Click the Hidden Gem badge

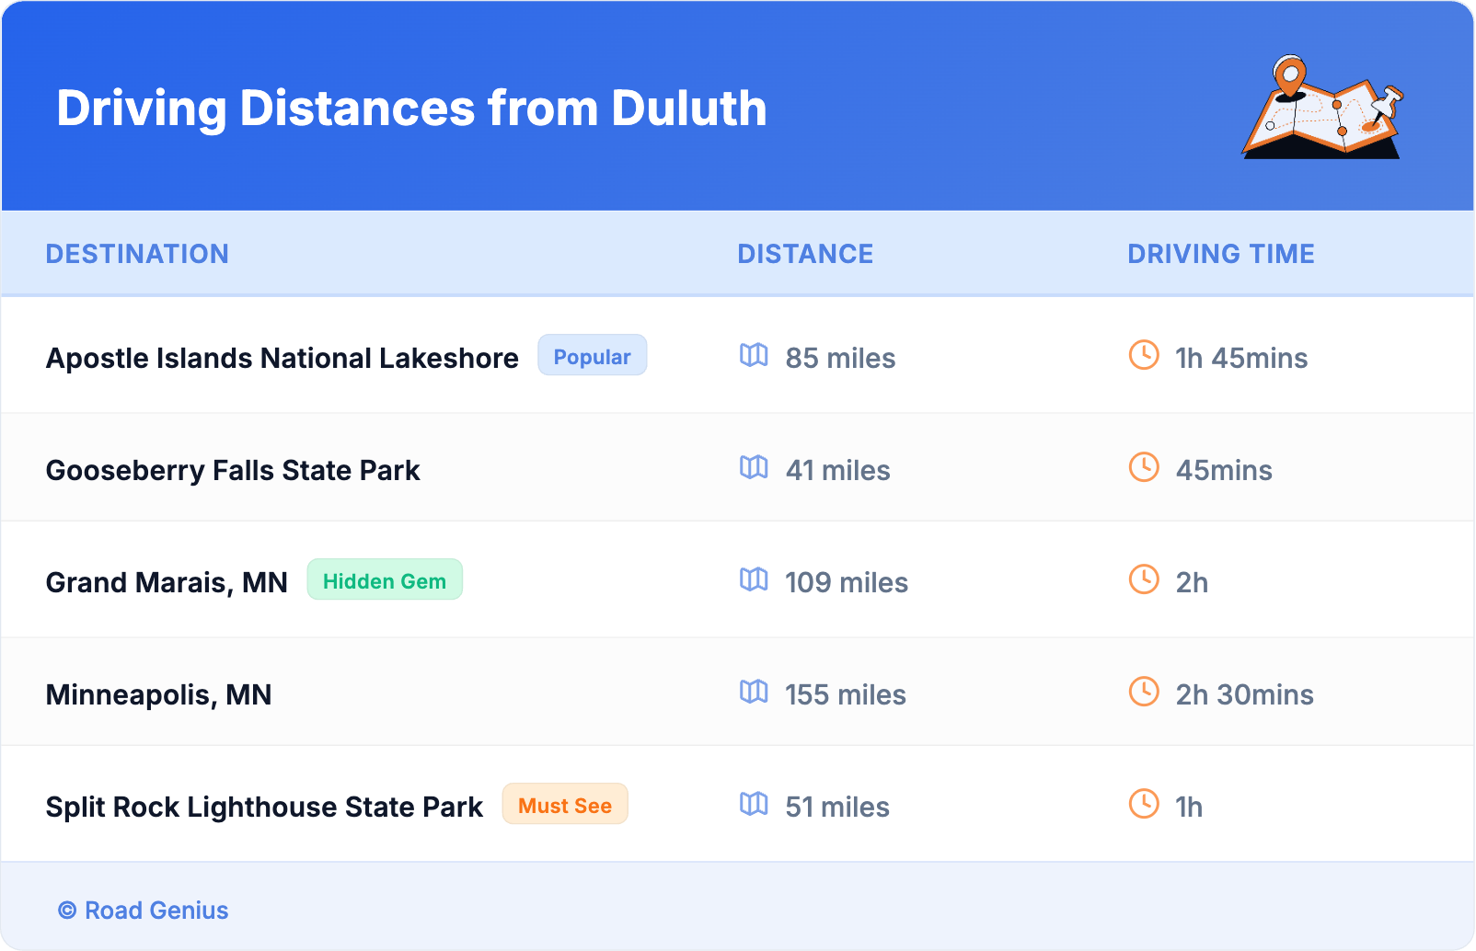tap(384, 580)
